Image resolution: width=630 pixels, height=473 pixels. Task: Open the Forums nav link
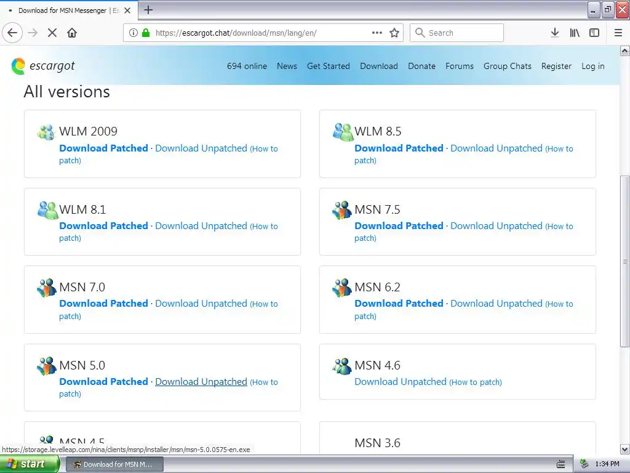pyautogui.click(x=459, y=66)
